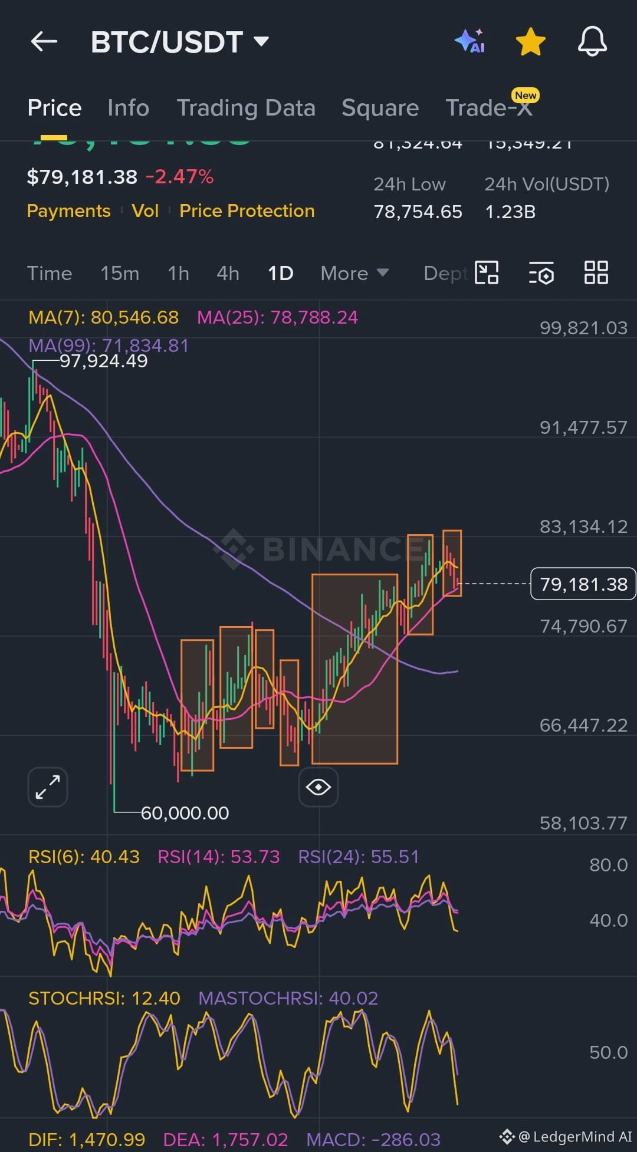The height and width of the screenshot is (1152, 637).
Task: Tap the MACD value label
Action: [373, 1140]
